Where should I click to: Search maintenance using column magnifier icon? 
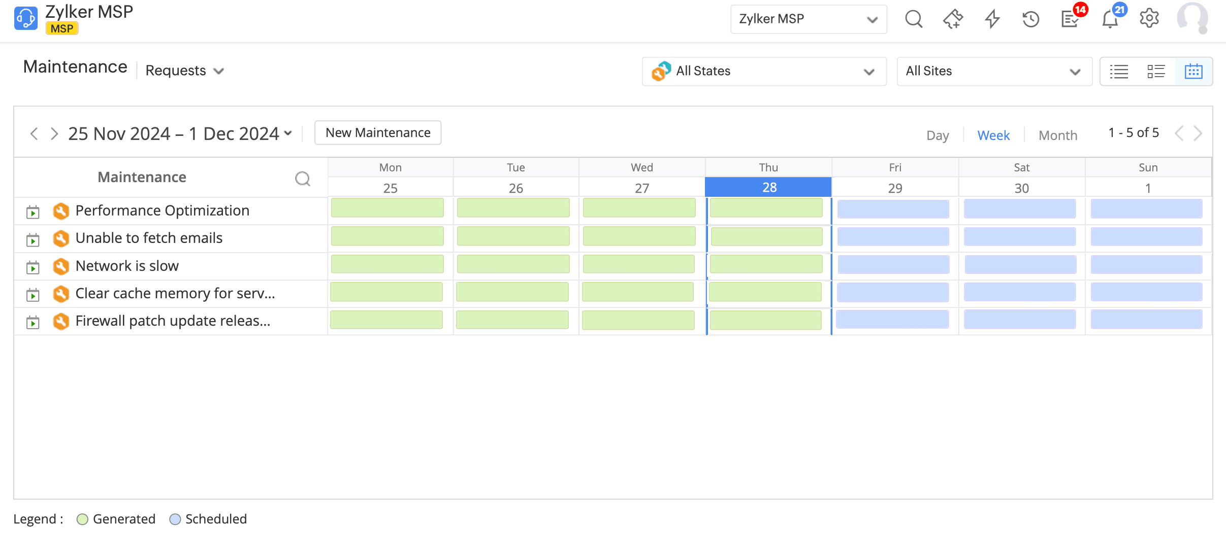coord(303,179)
